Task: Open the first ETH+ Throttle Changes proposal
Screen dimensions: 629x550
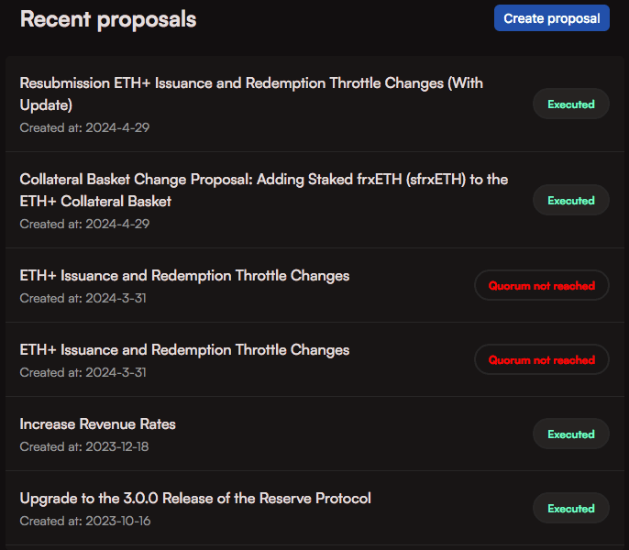Action: coord(184,275)
